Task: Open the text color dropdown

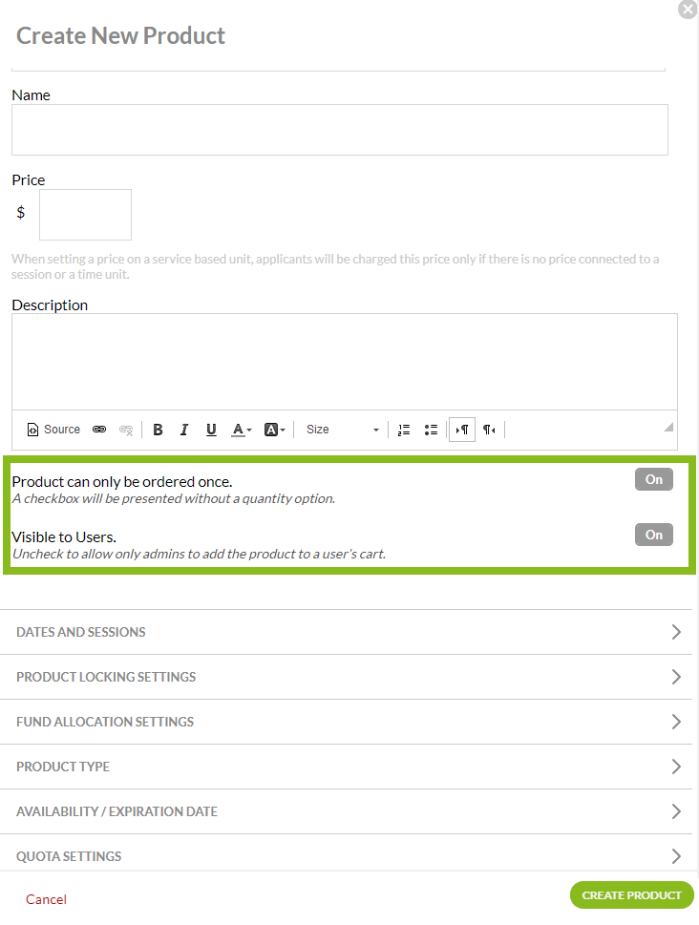Action: 242,430
